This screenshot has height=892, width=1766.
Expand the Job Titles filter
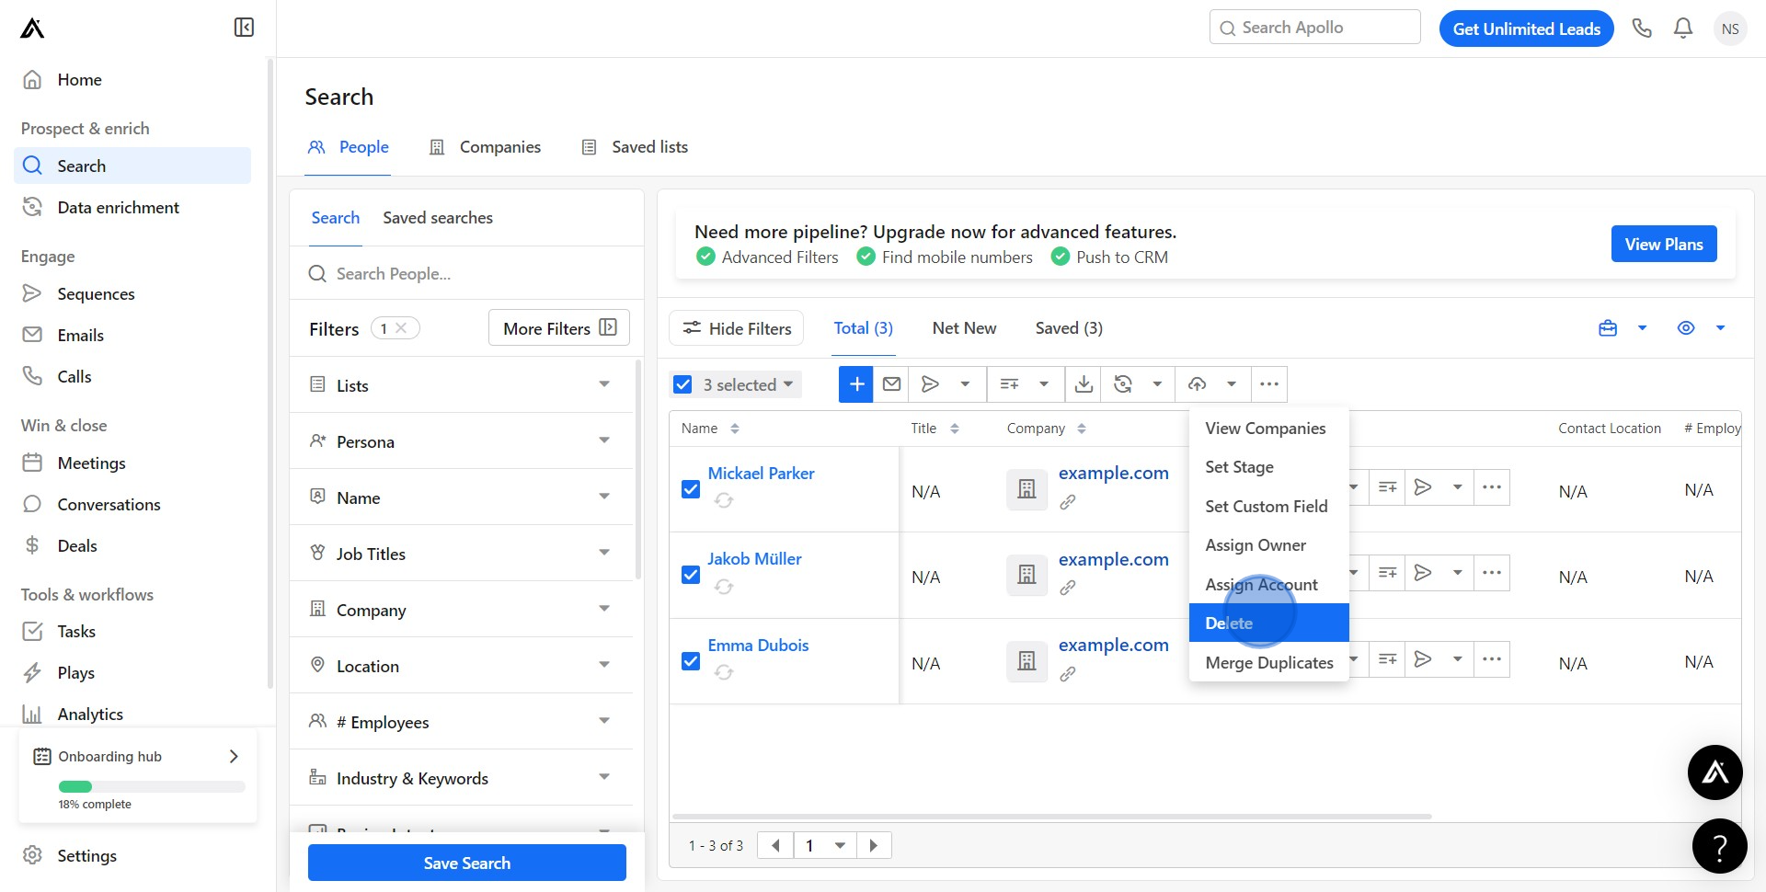[x=461, y=554]
